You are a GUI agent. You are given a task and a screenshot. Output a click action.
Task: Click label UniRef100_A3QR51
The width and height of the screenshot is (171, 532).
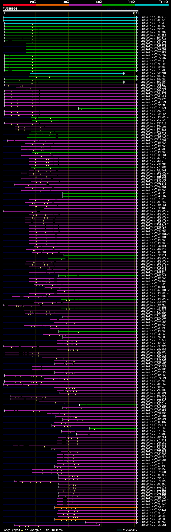(x=153, y=525)
